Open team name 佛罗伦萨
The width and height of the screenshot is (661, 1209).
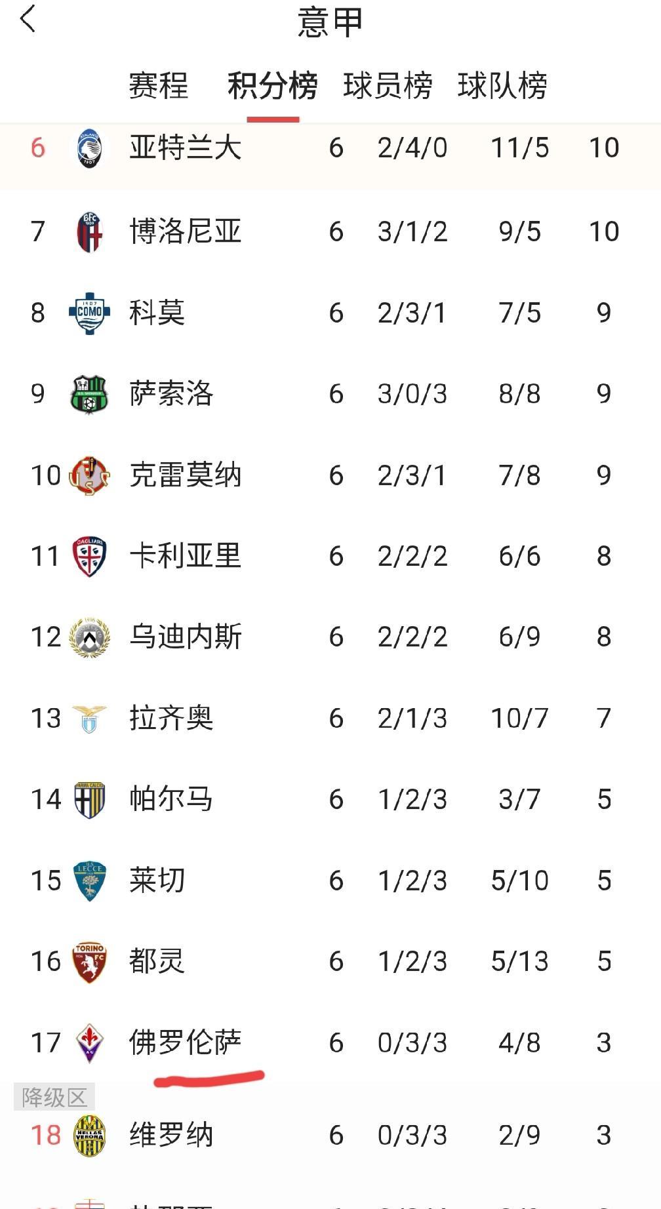click(186, 1042)
